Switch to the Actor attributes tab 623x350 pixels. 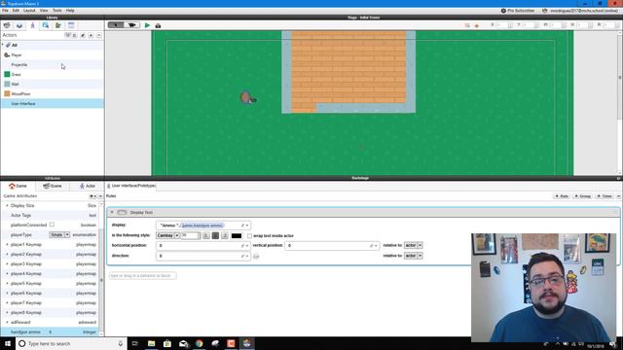87,186
